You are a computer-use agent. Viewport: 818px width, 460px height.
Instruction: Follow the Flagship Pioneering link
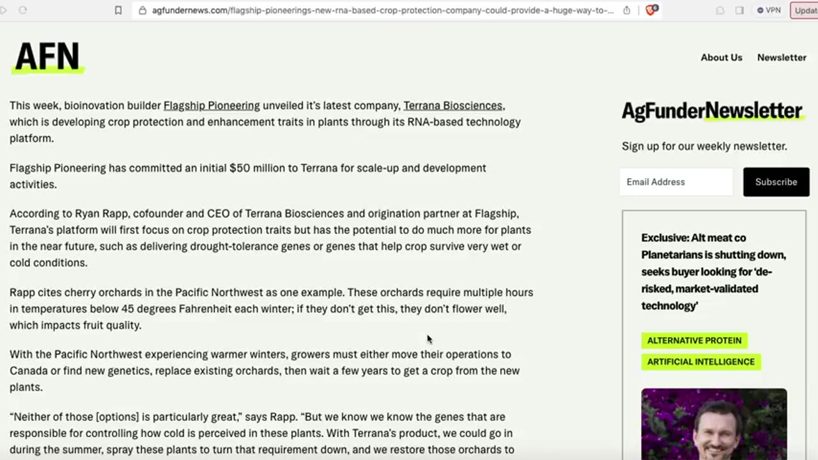tap(212, 105)
